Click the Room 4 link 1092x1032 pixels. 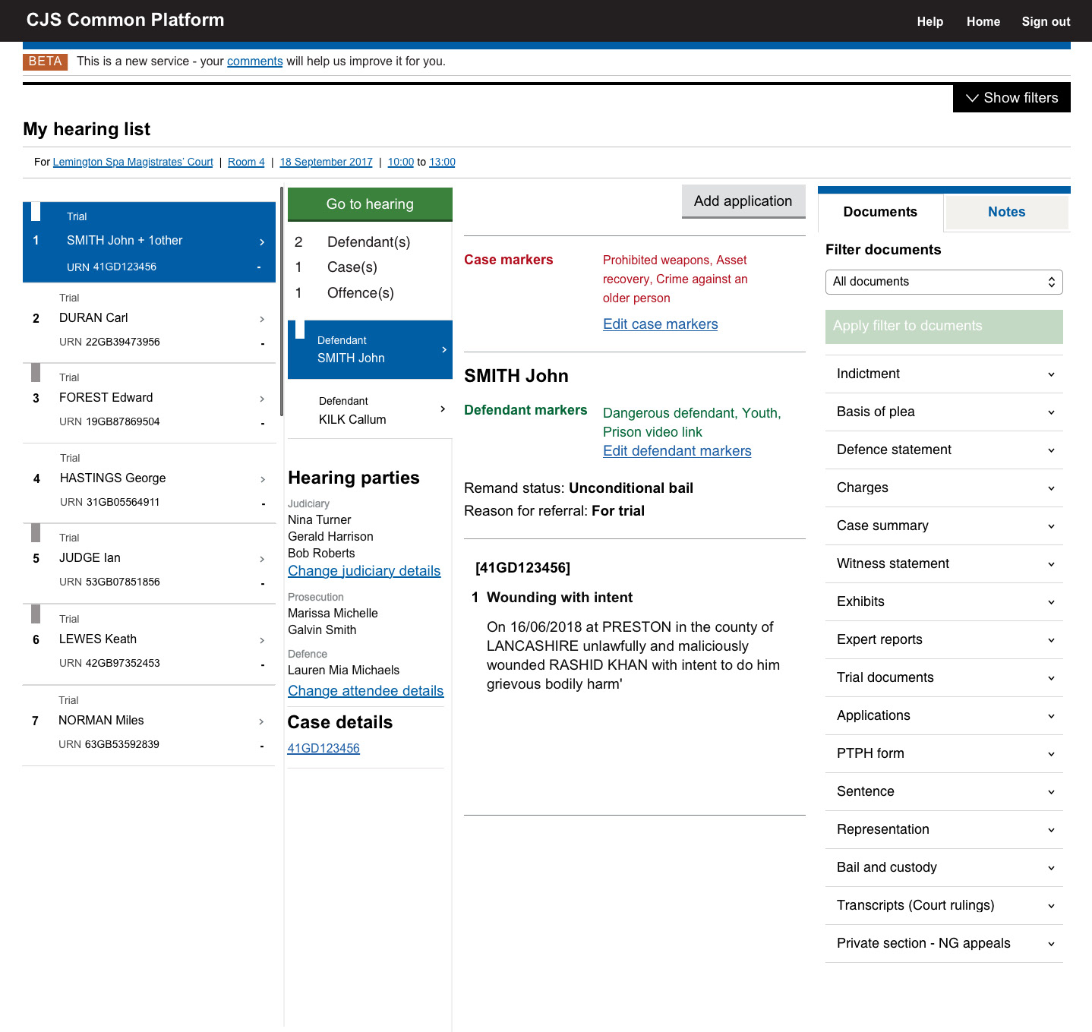point(246,162)
